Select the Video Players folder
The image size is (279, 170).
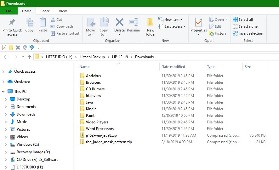[97, 122]
